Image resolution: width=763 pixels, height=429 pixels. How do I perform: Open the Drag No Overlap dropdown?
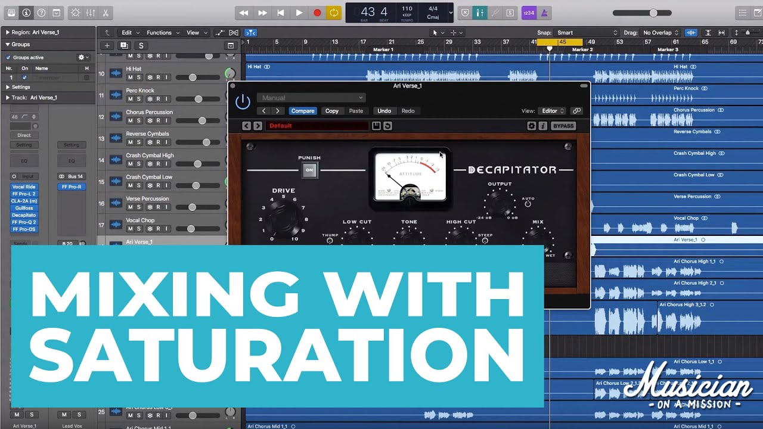661,33
